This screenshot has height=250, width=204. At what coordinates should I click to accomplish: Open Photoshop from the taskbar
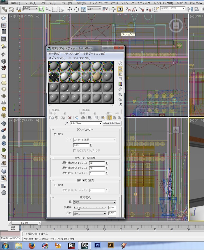pyautogui.click(x=98, y=245)
